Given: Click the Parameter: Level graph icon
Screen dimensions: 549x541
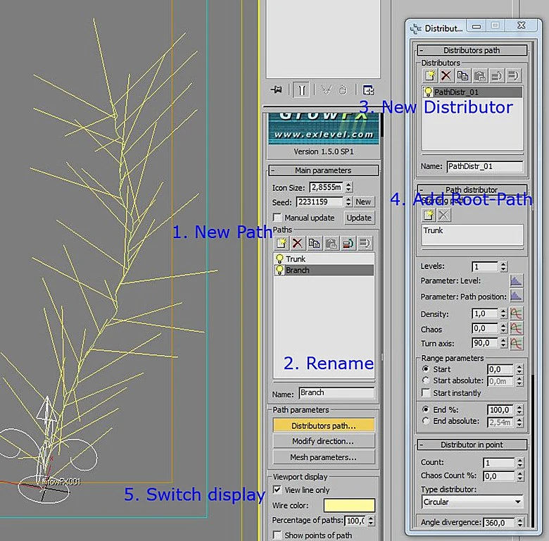Looking at the screenshot, I should coord(516,280).
